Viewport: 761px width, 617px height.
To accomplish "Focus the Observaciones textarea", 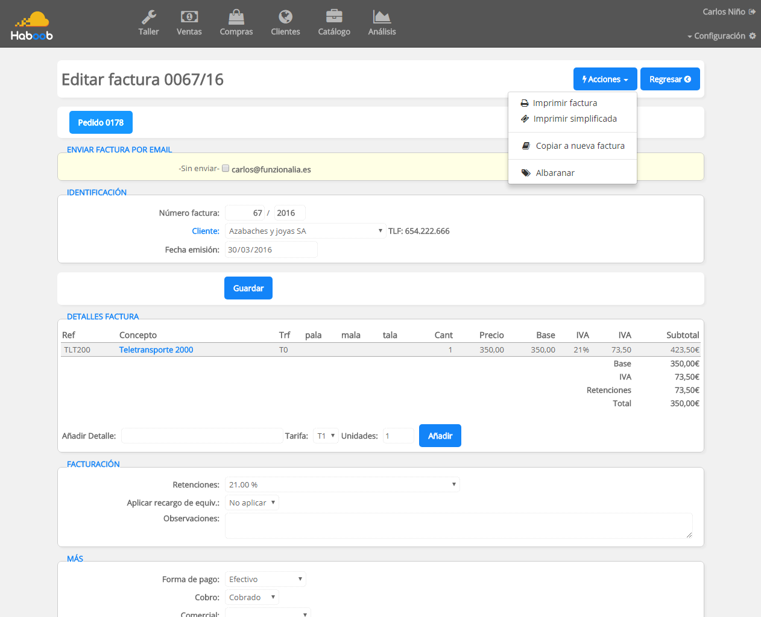I will 459,525.
